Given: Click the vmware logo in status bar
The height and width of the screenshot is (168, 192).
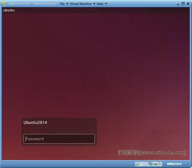Looking at the screenshot, I should click(x=174, y=164).
